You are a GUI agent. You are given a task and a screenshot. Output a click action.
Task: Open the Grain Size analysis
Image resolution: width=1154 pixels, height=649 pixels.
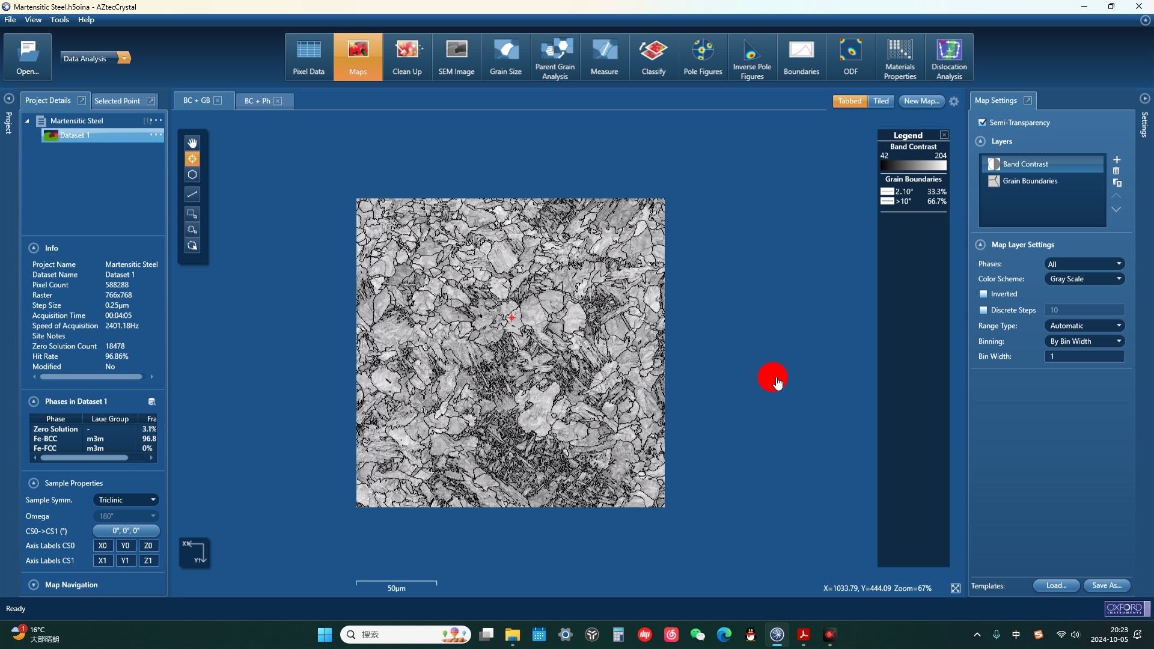505,58
